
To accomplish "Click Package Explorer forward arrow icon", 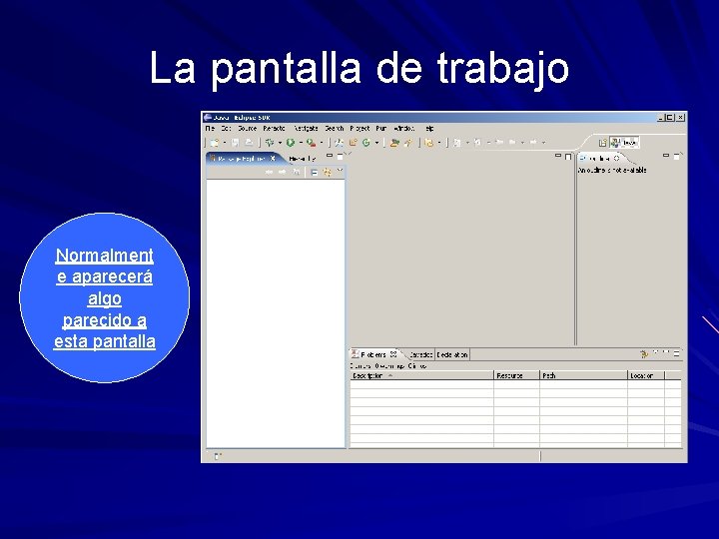I will (x=283, y=173).
